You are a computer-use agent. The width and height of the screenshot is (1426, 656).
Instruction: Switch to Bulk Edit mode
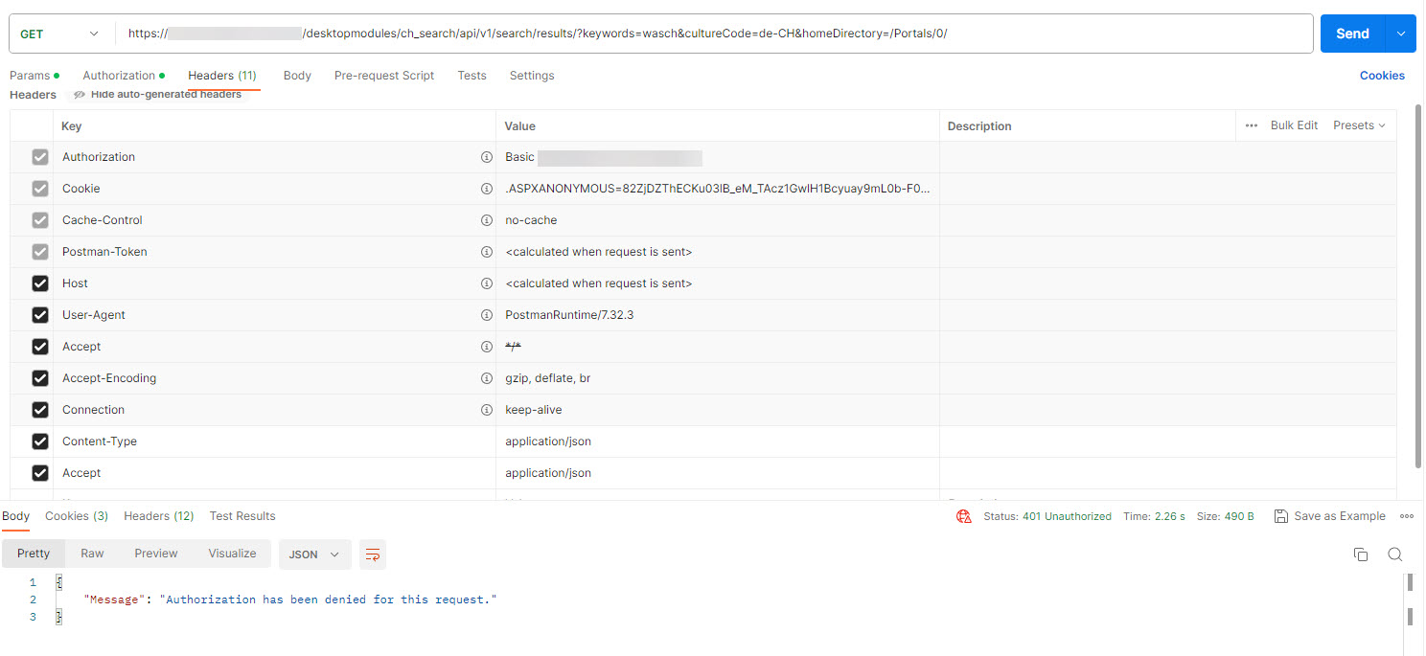(x=1294, y=125)
